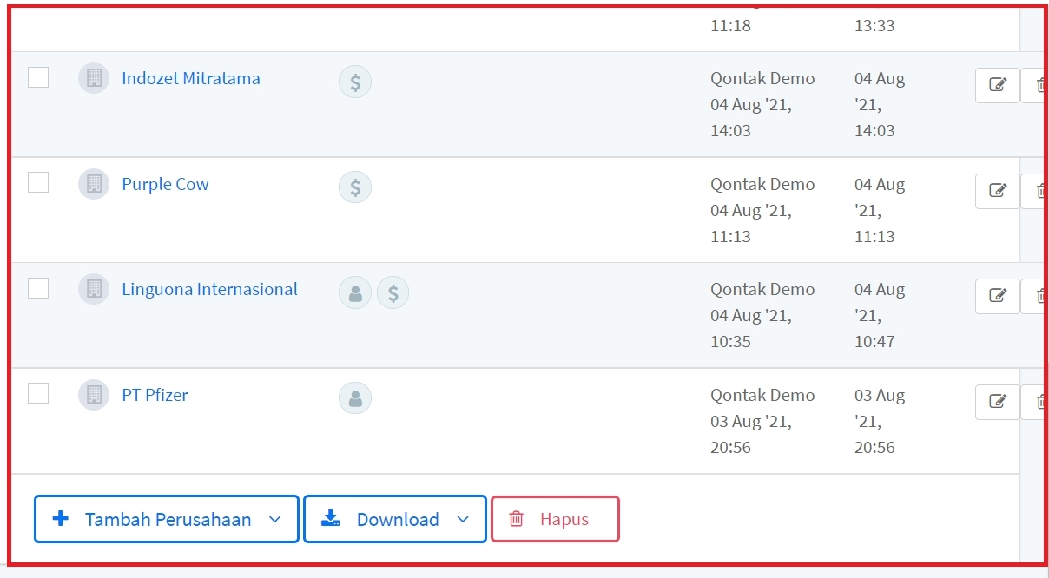This screenshot has height=578, width=1049.
Task: Click the dollar deal icon for Linguona Internasional
Action: pos(393,293)
